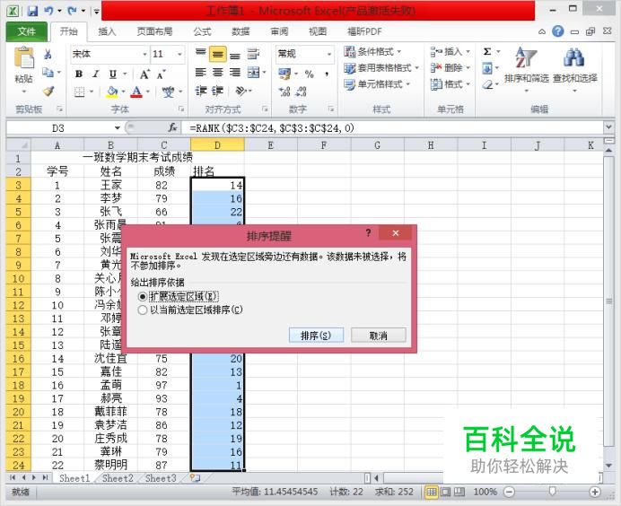
Task: Switch to the Page Layout (页面布局) tab
Action: (154, 31)
